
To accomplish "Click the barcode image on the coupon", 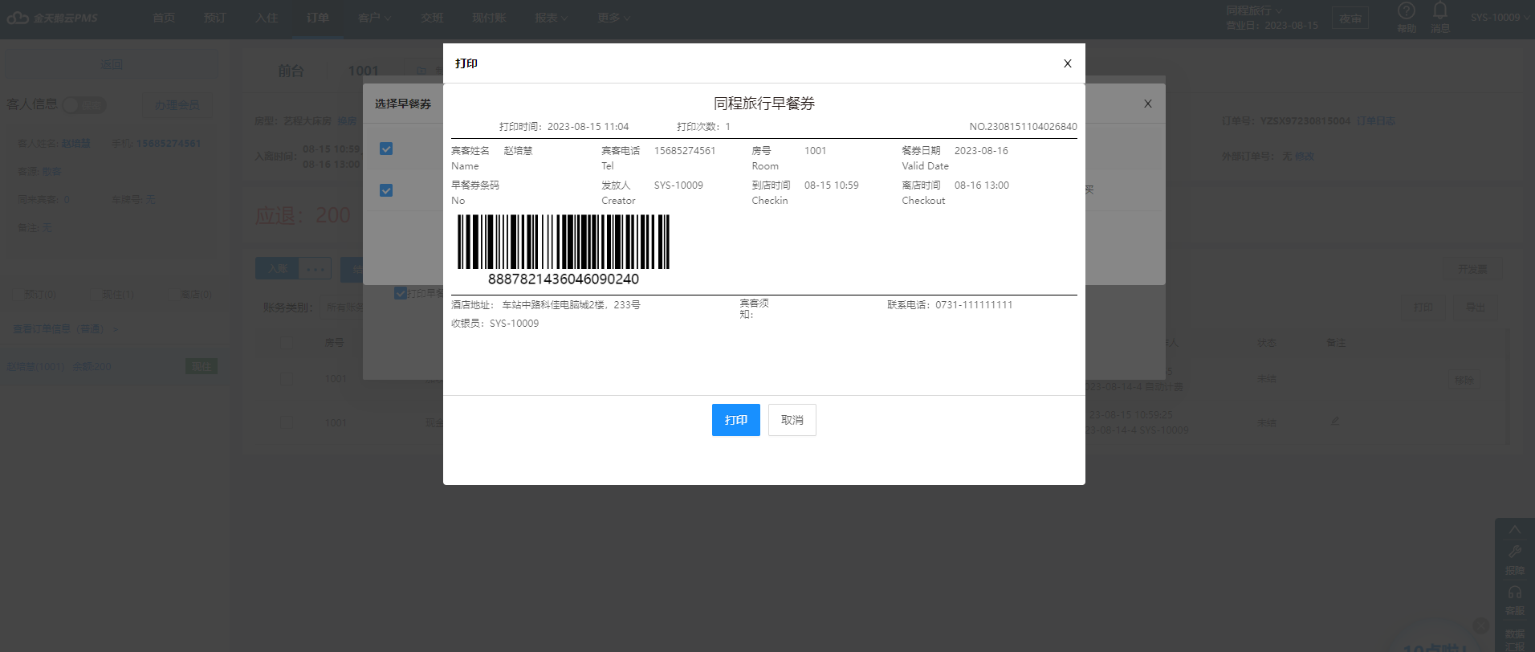I will (563, 242).
